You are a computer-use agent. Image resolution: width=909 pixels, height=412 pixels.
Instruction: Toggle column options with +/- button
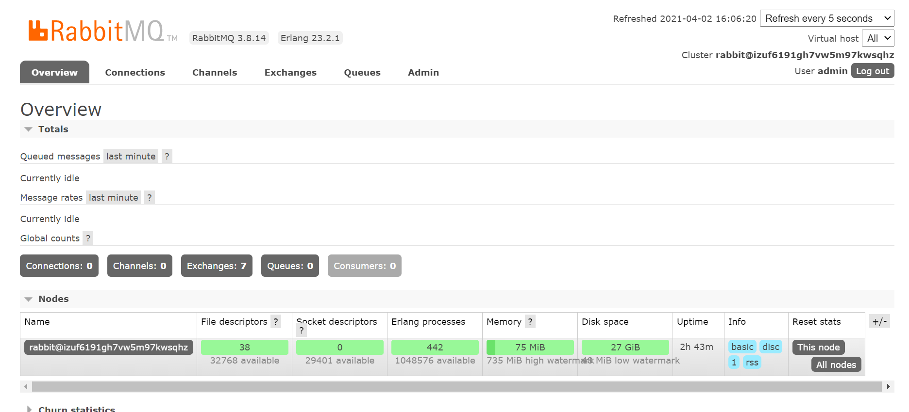[879, 321]
